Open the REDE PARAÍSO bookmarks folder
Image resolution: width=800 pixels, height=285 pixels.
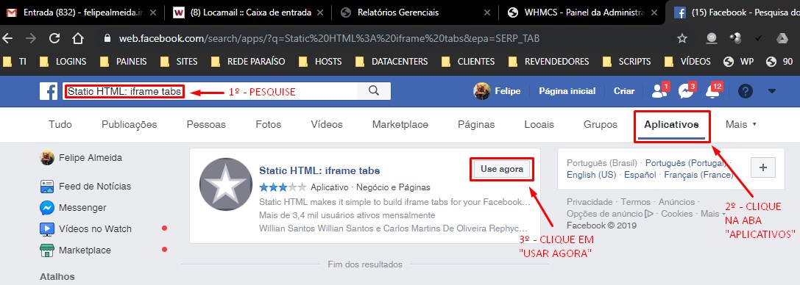(x=248, y=62)
